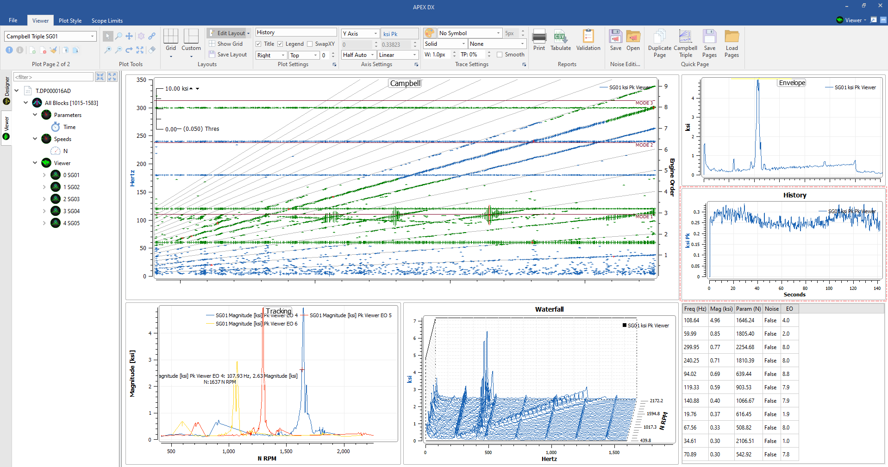Collapse all tree nodes icon beside filter
Screen dimensions: 888x467
pyautogui.click(x=100, y=77)
